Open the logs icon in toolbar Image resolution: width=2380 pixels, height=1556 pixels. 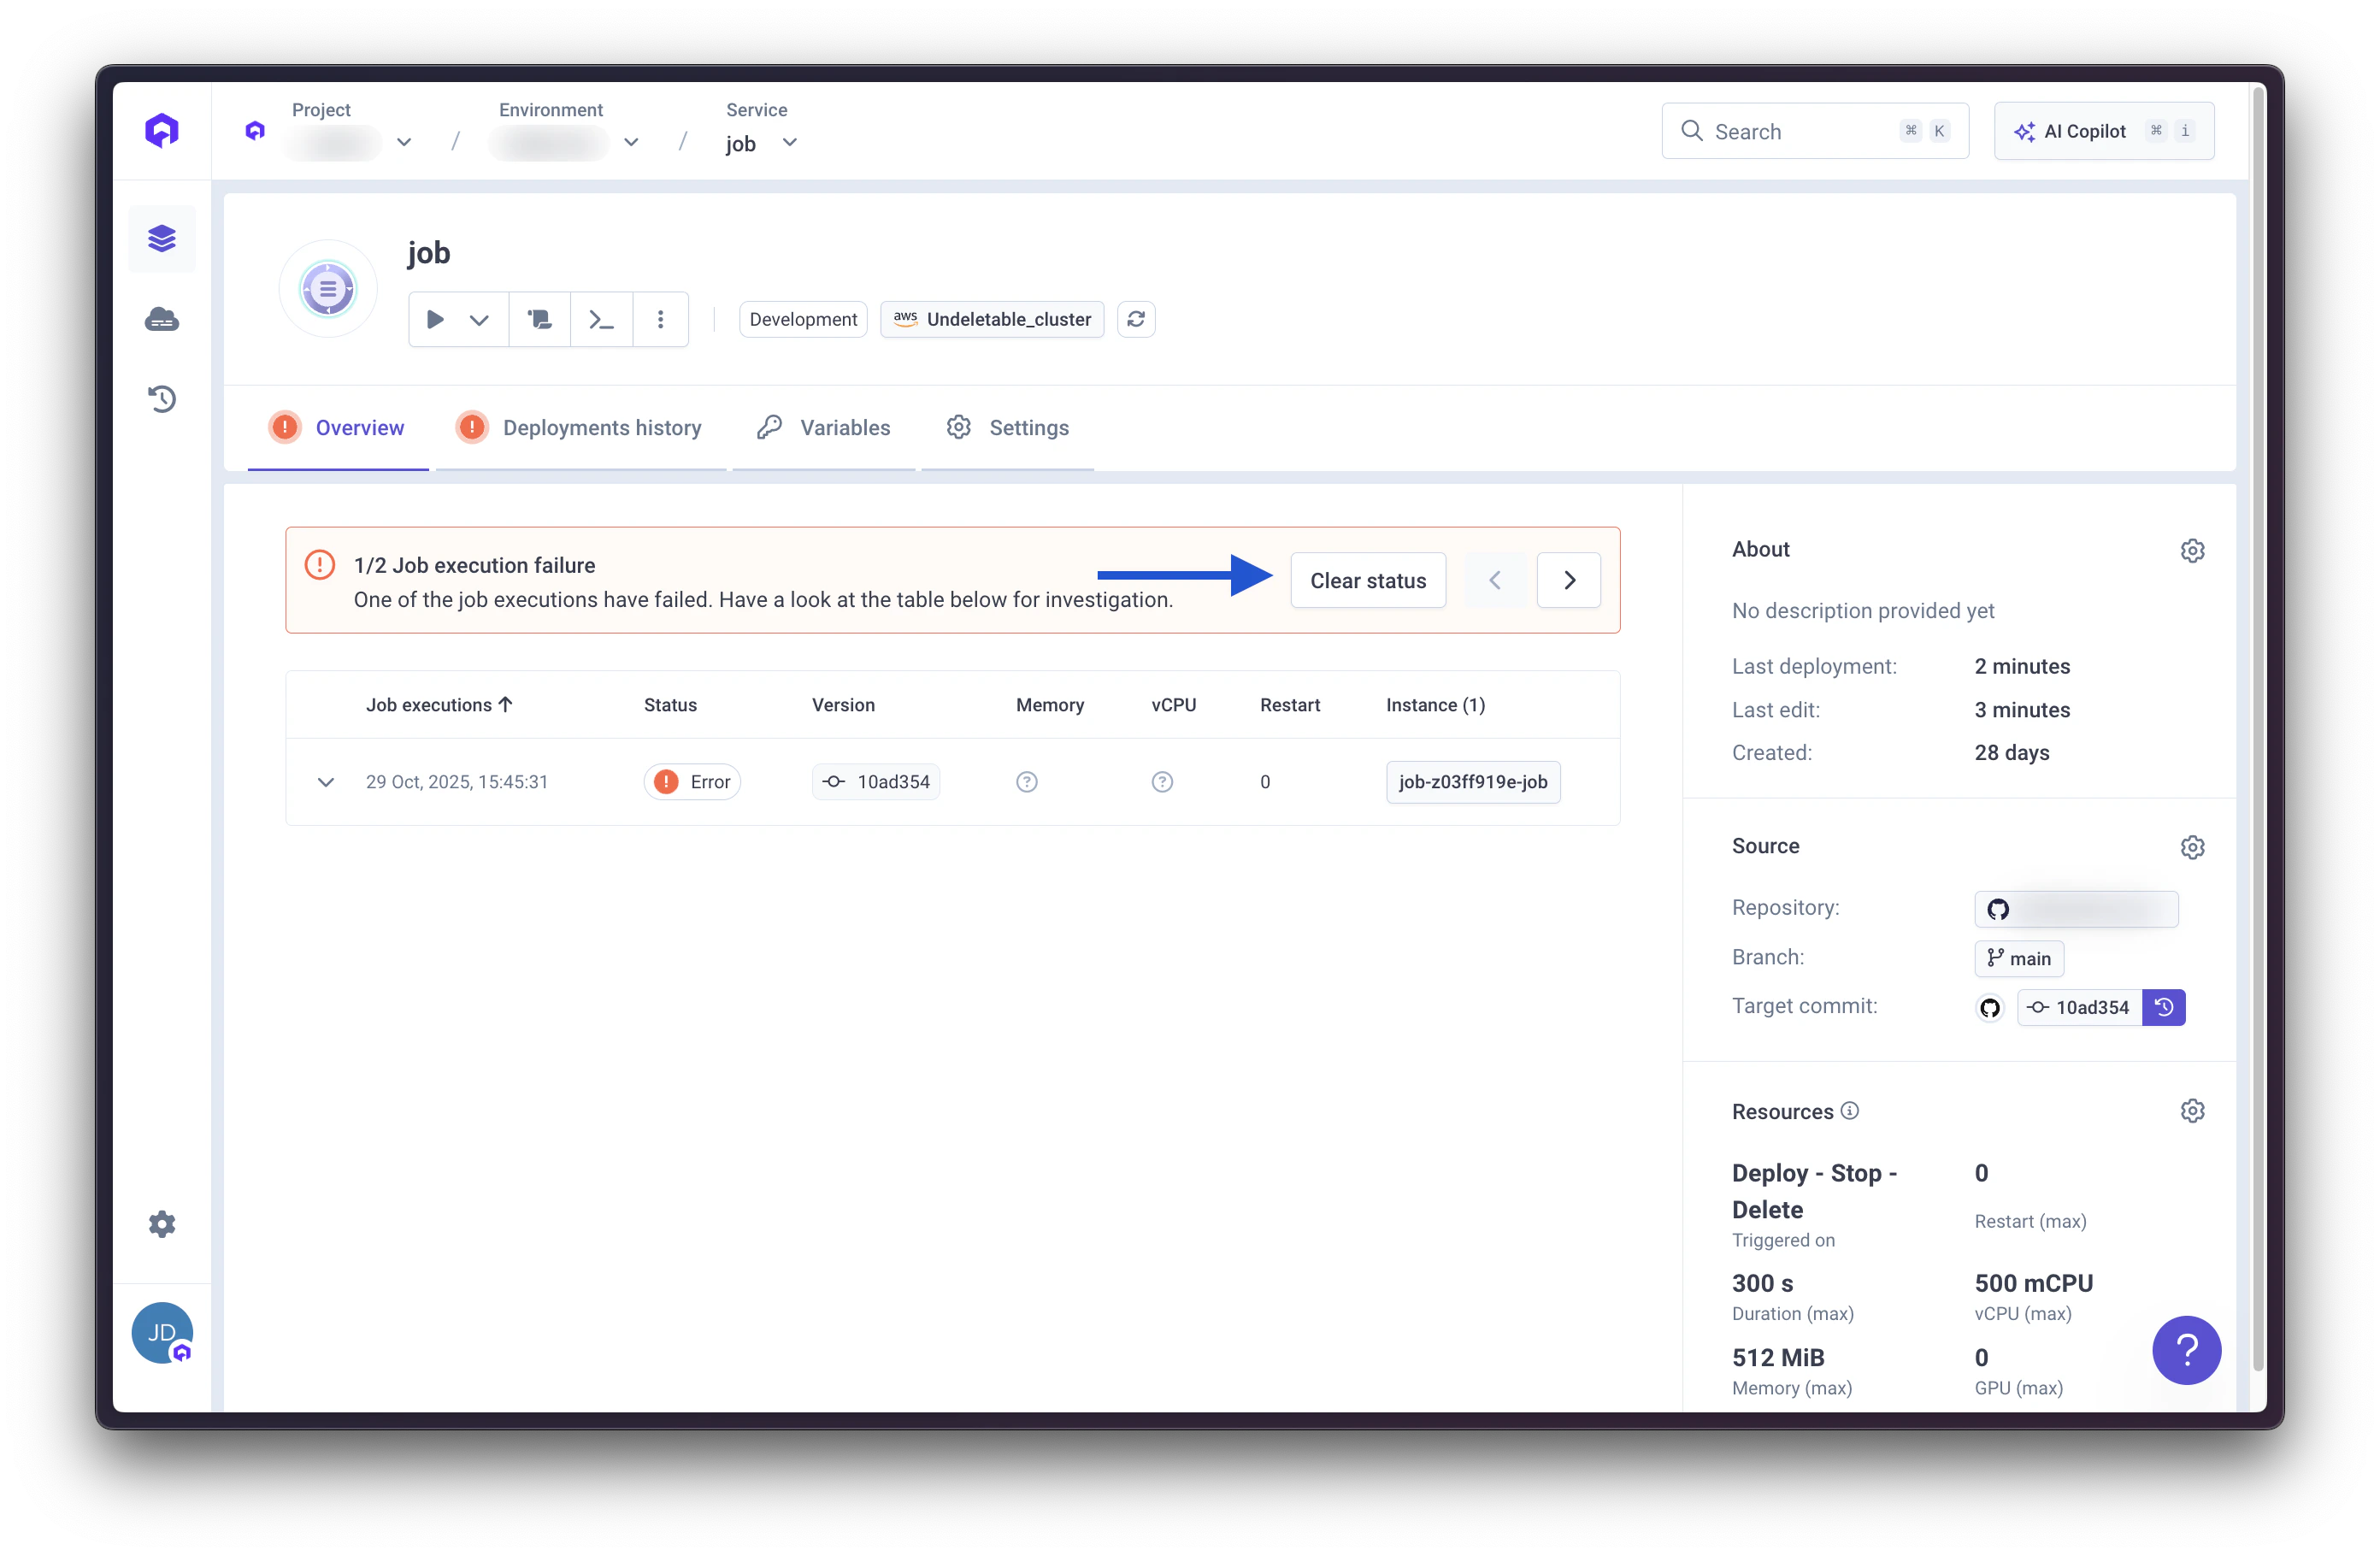pos(540,320)
